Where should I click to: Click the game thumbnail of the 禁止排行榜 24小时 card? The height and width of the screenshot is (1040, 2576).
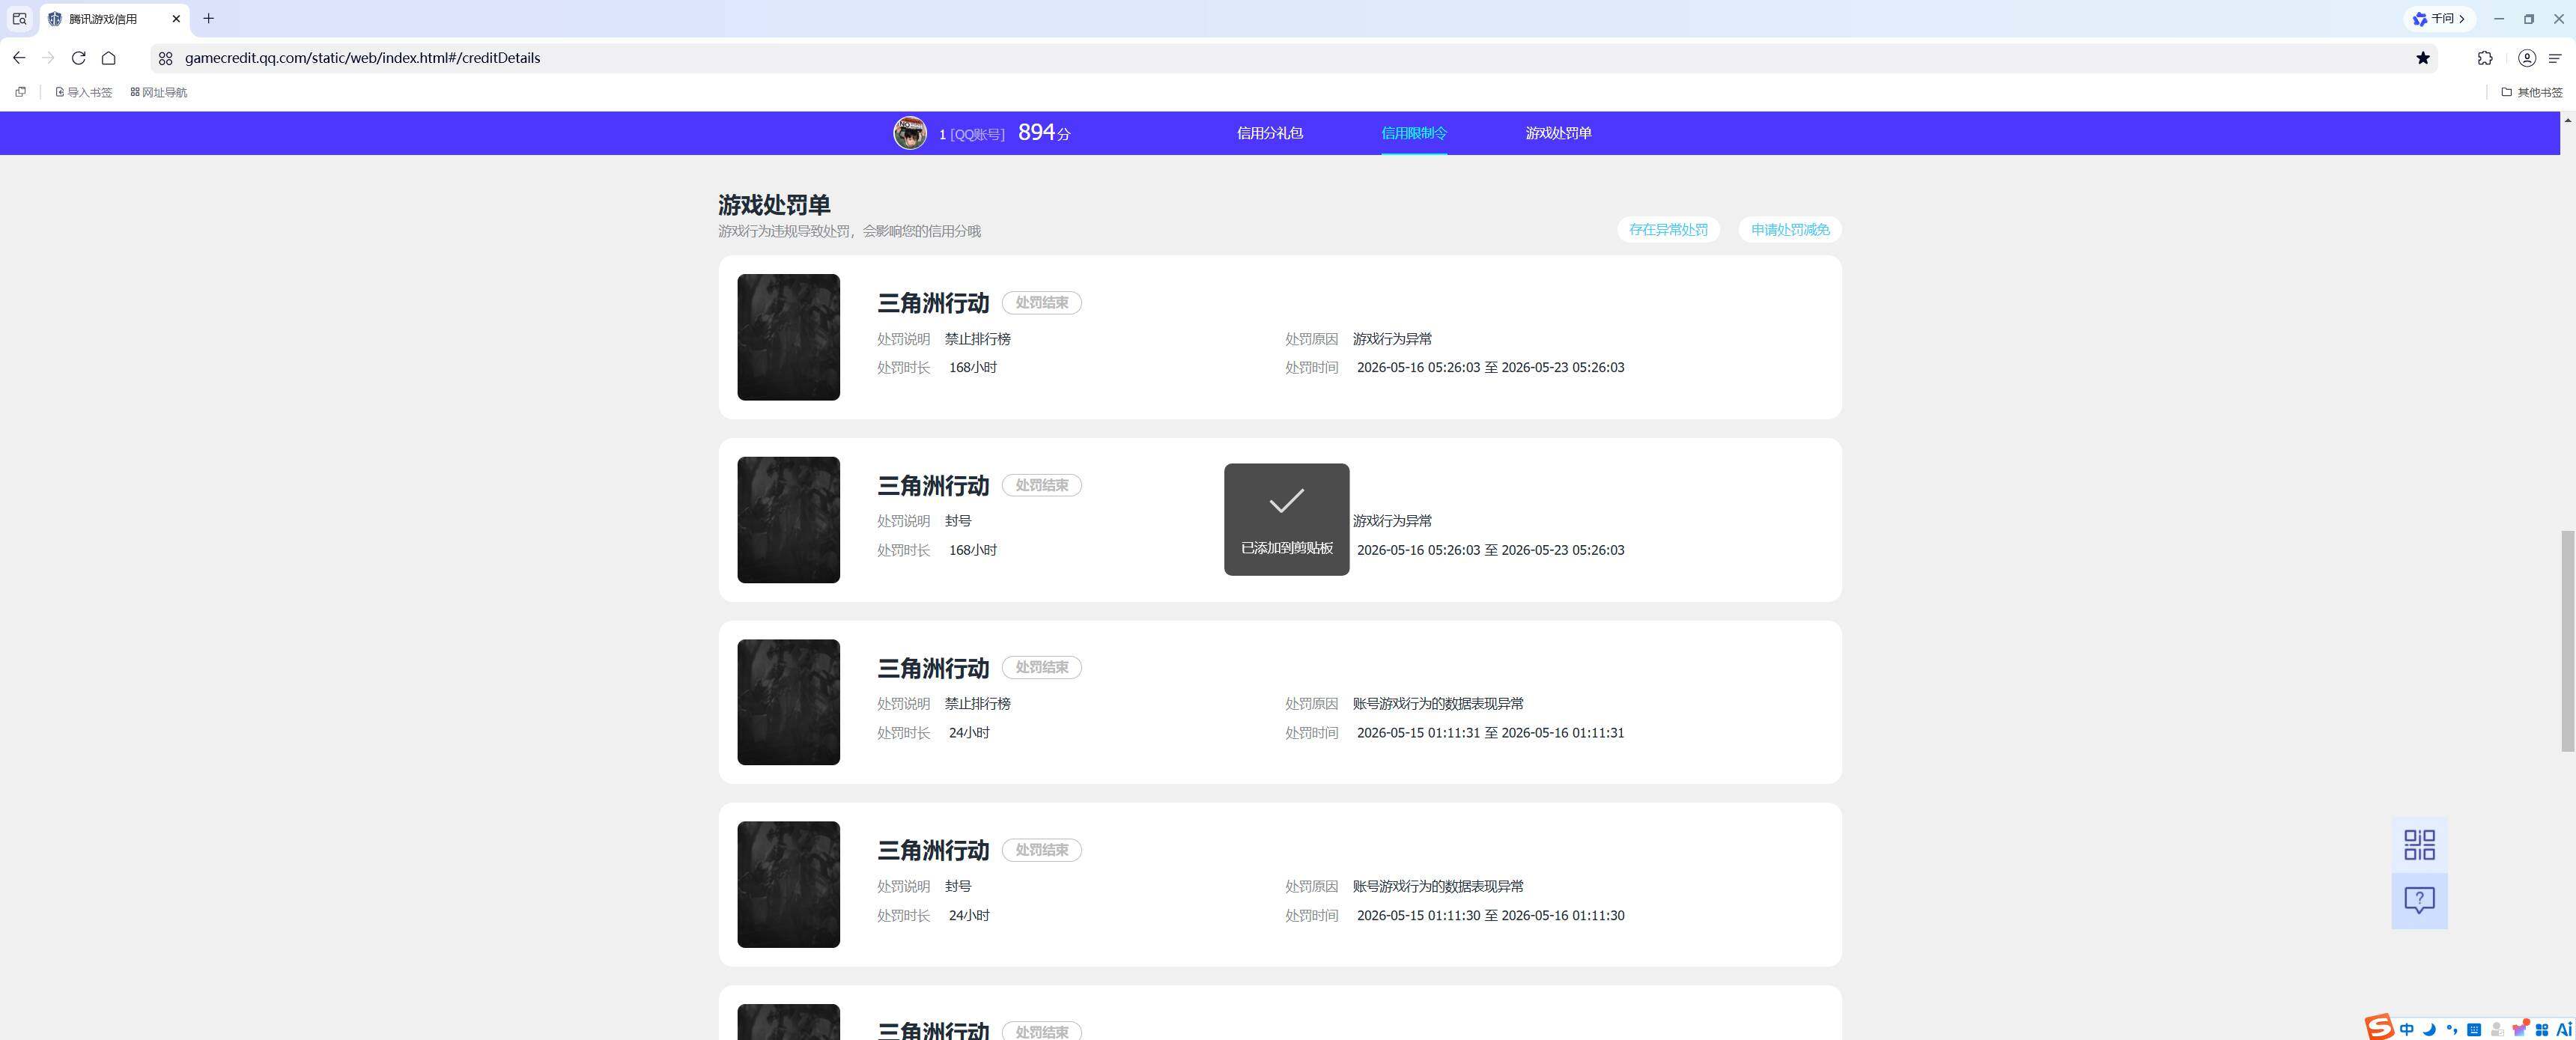[x=788, y=702]
